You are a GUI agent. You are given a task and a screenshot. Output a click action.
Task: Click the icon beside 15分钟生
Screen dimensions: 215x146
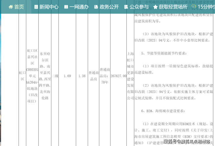point(194,7)
